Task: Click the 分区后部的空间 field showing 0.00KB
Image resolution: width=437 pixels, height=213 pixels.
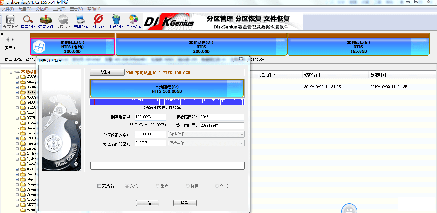Action: click(150, 143)
